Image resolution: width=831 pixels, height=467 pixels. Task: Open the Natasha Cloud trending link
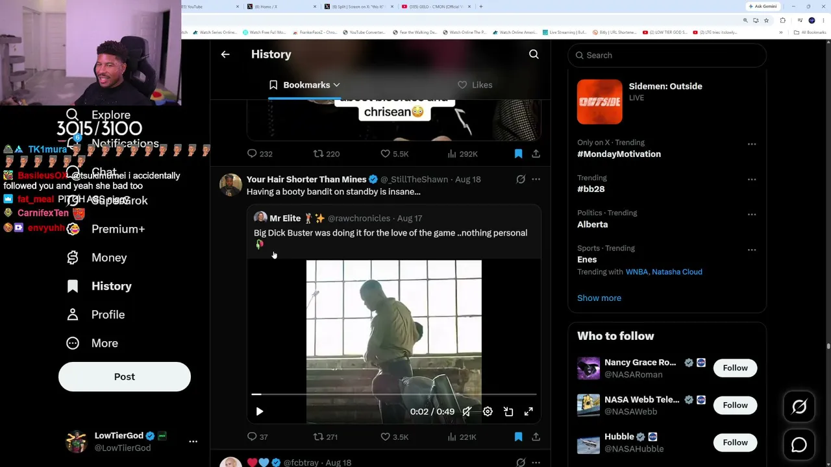(x=677, y=272)
